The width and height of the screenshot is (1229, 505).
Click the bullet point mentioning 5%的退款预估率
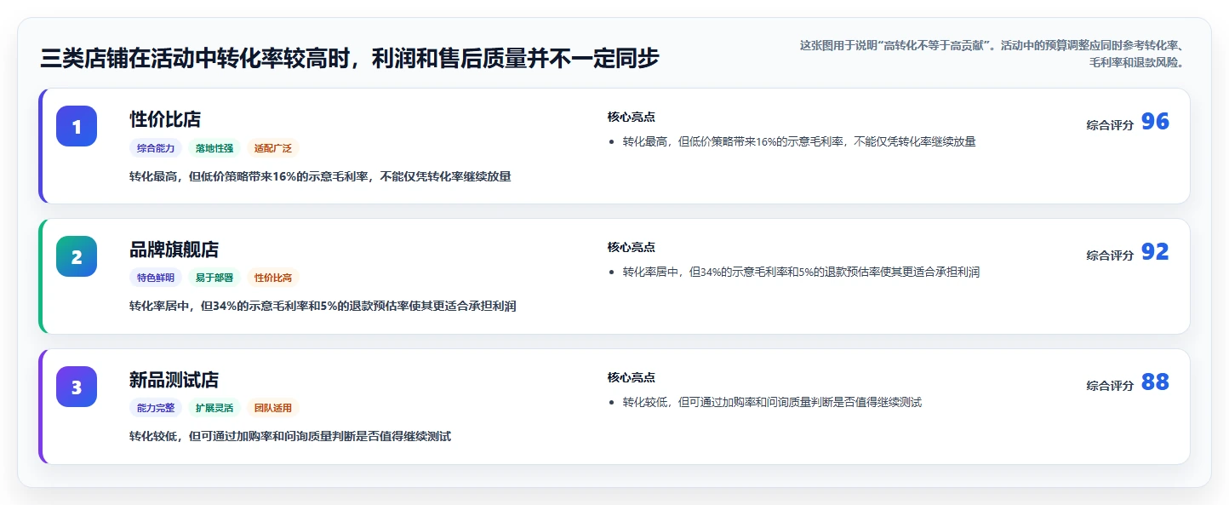[x=801, y=272]
